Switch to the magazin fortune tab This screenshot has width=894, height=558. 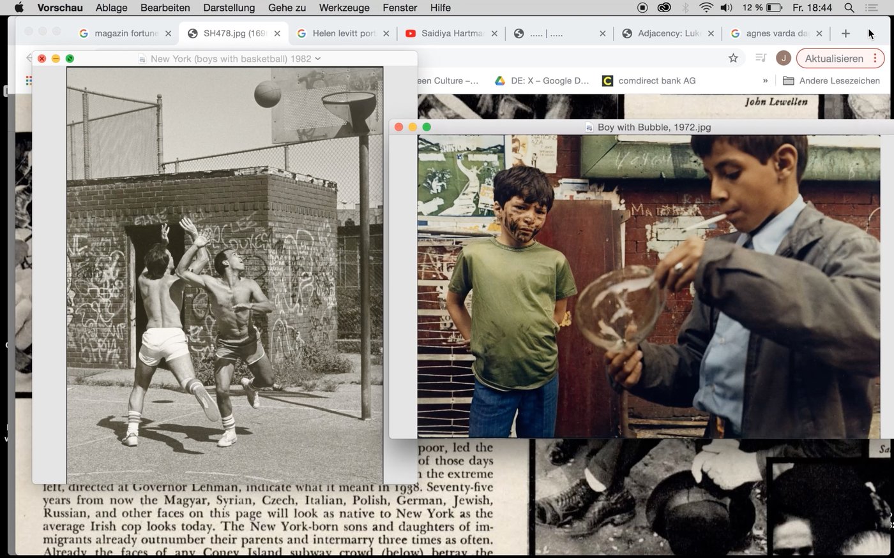(x=125, y=33)
